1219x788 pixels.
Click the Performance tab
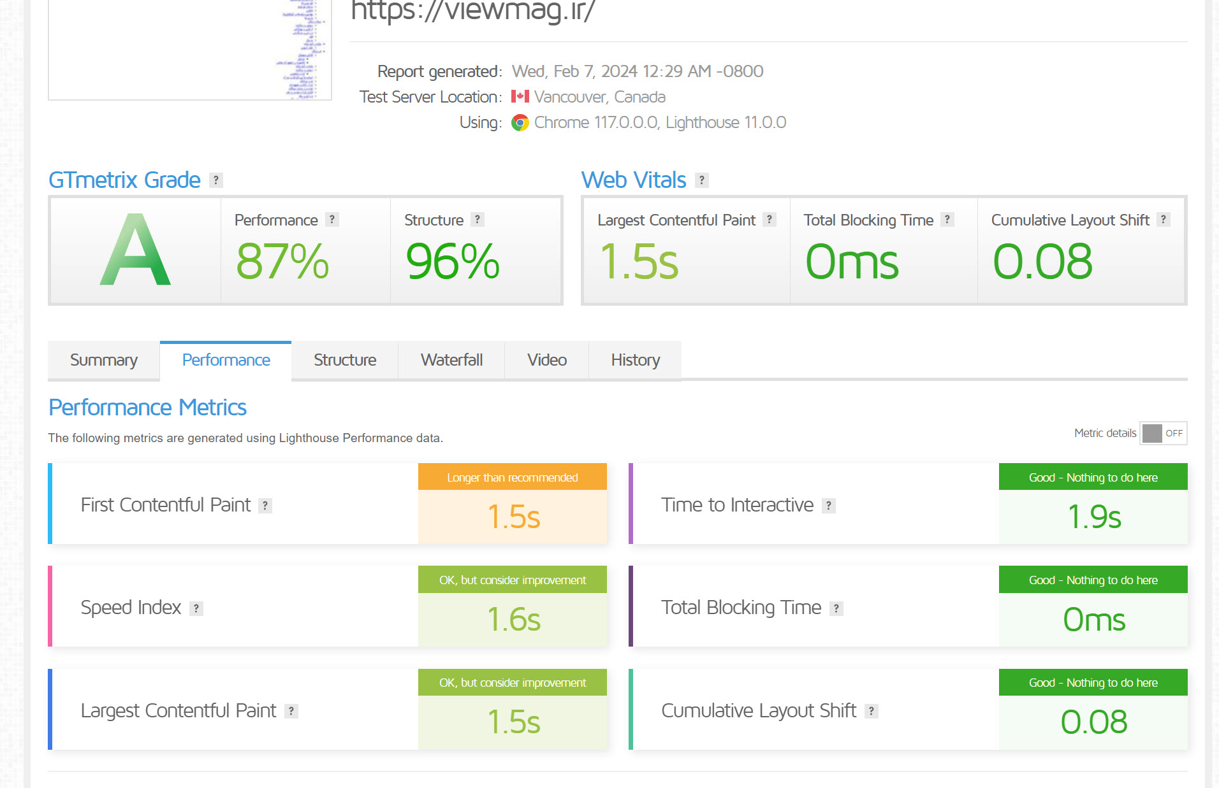226,361
